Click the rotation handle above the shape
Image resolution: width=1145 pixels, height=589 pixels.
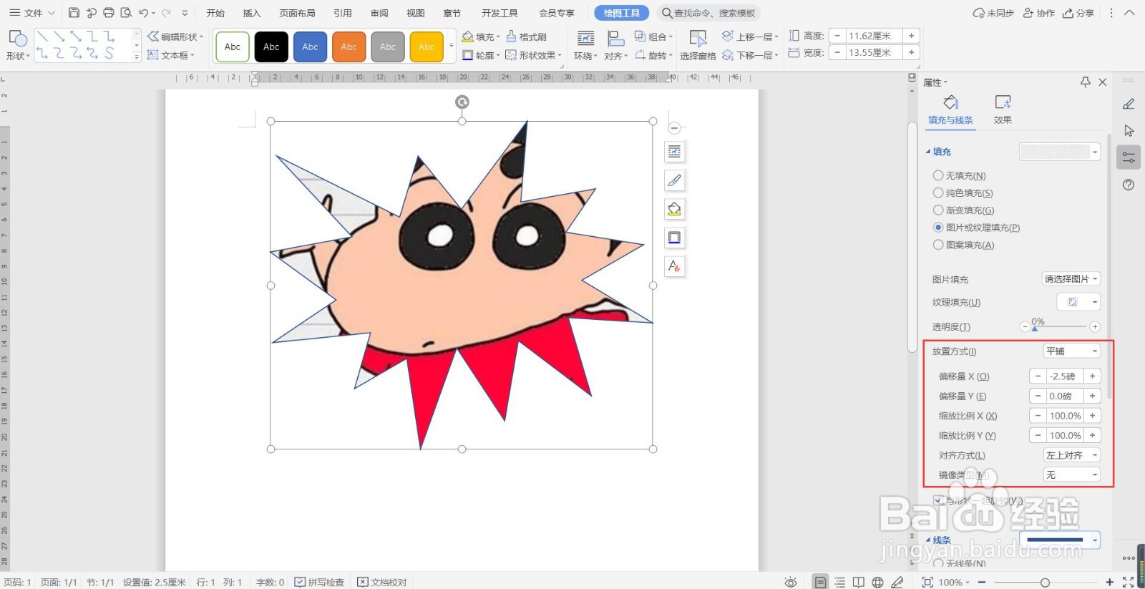[462, 102]
